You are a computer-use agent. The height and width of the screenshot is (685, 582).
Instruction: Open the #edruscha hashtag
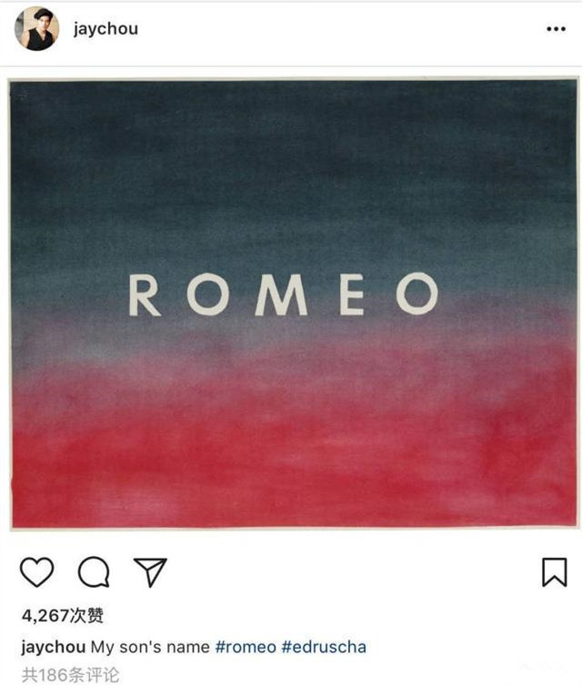point(324,647)
